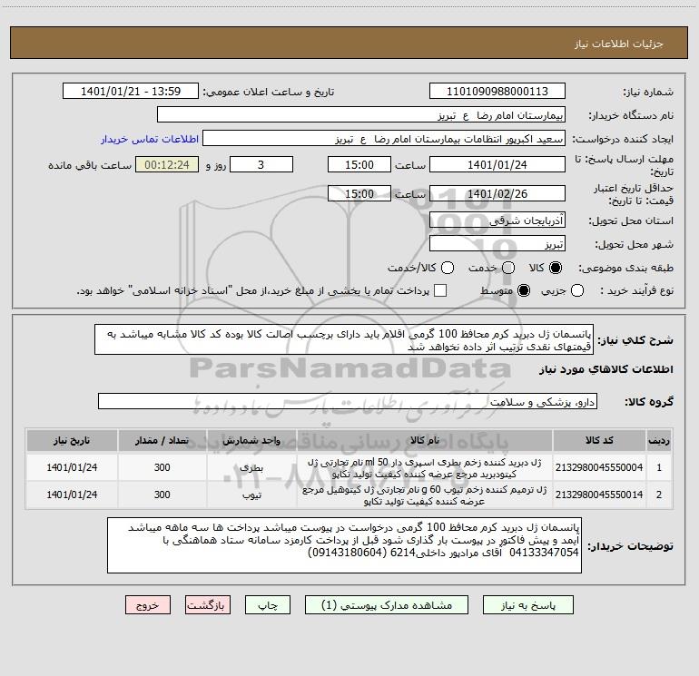Click product code 2132980045550014
This screenshot has height=676, width=699.
pyautogui.click(x=599, y=495)
